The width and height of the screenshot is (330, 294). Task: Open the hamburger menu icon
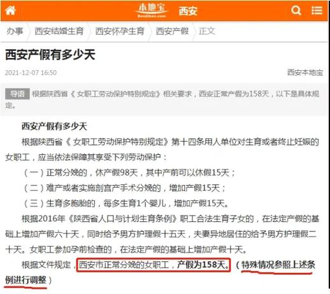(317, 10)
